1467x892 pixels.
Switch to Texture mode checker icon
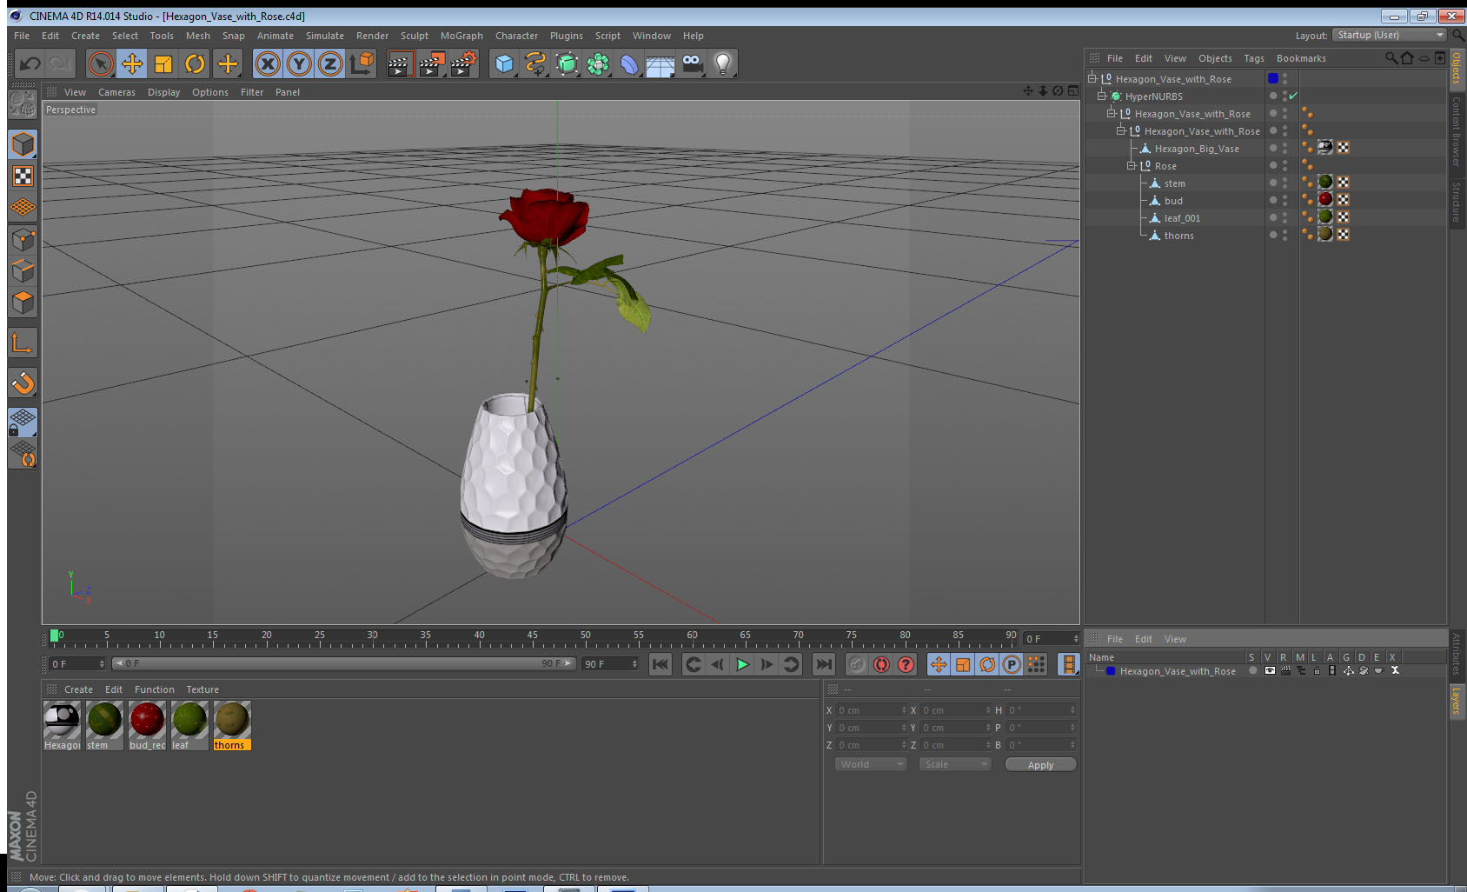click(23, 176)
